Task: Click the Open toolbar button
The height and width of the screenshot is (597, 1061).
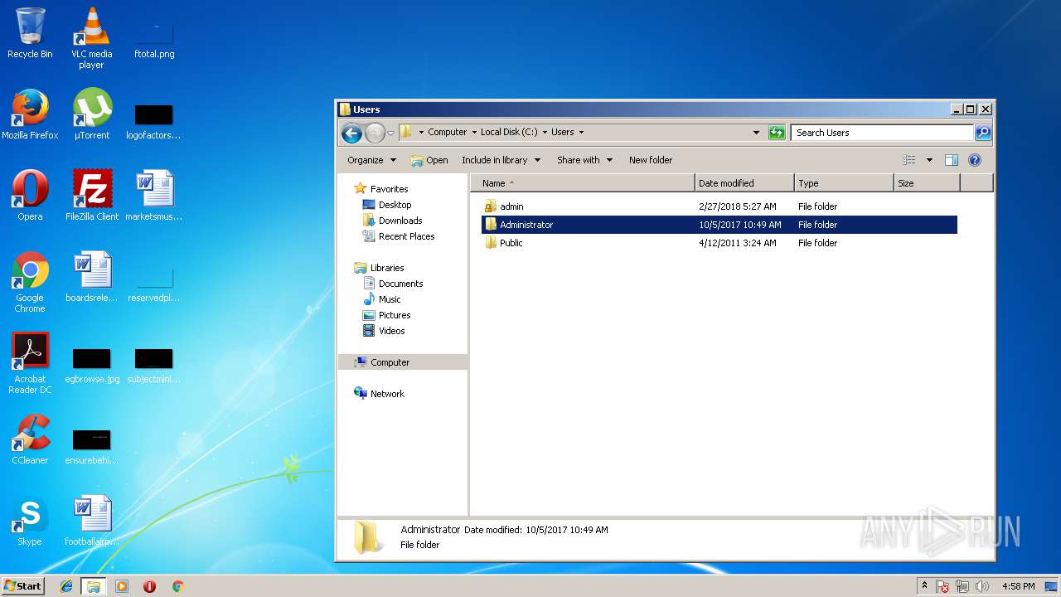Action: point(429,160)
